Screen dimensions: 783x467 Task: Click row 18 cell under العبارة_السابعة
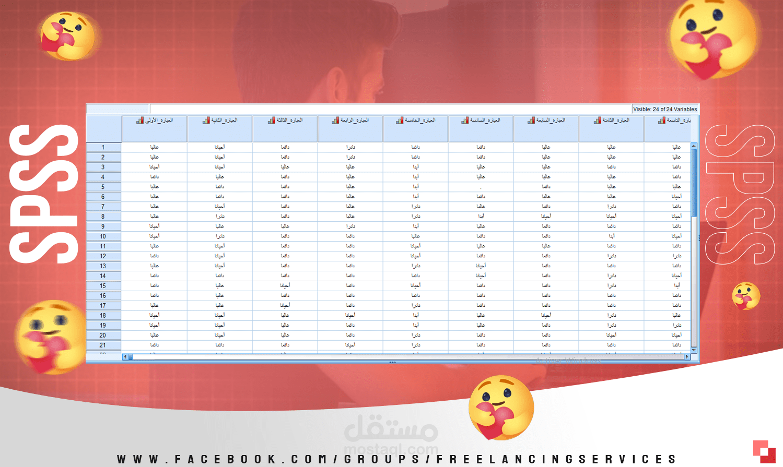546,316
